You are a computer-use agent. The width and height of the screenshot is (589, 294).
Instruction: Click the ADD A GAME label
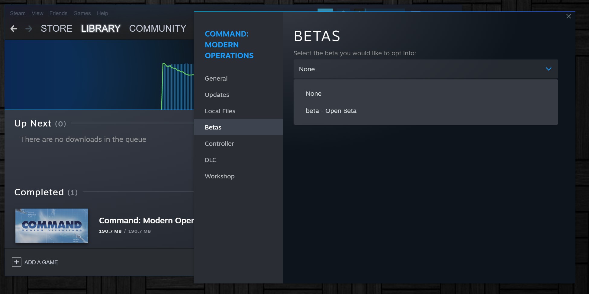click(41, 262)
